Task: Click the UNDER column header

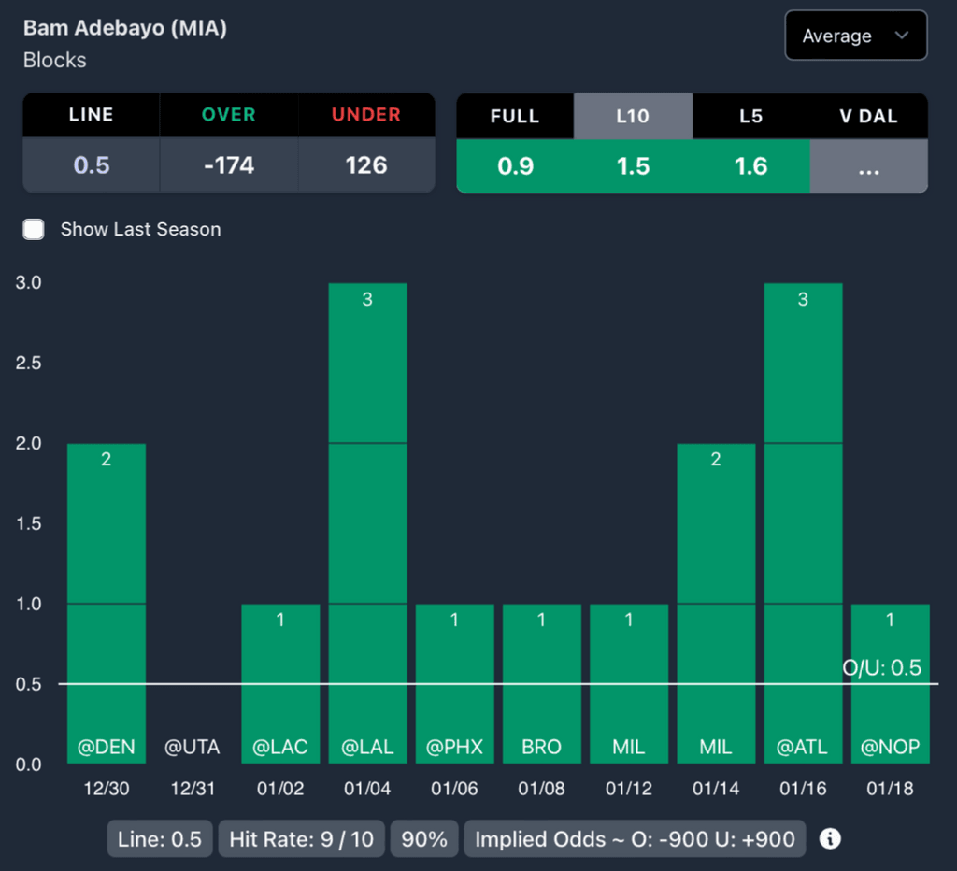Action: (x=366, y=114)
